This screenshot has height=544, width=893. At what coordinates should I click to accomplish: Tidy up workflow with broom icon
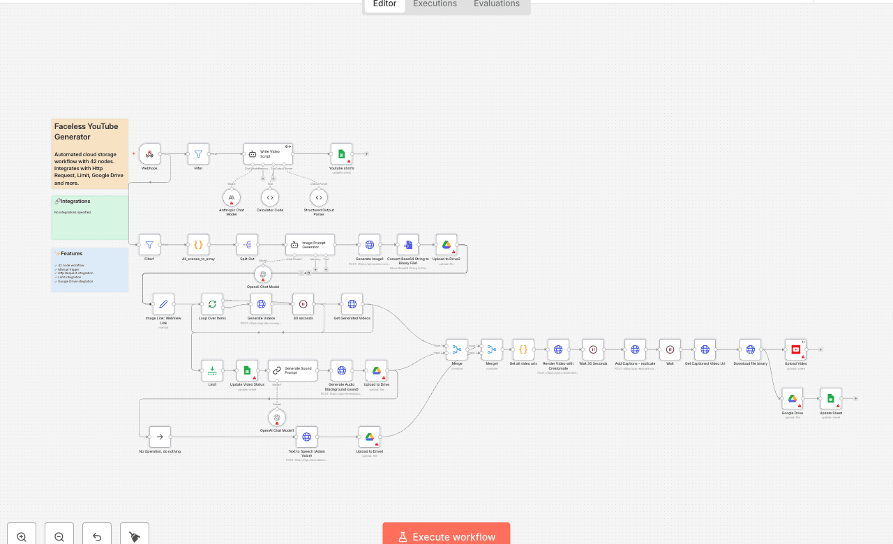pyautogui.click(x=135, y=536)
